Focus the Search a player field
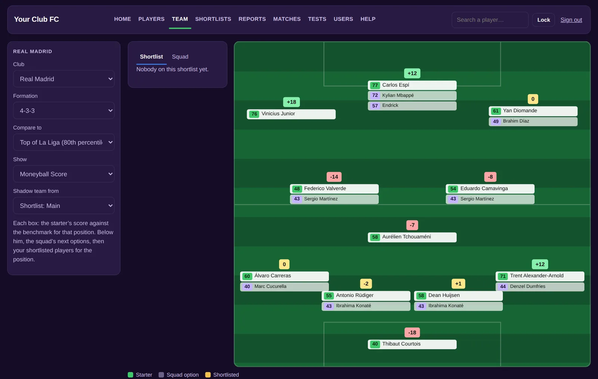This screenshot has height=379, width=598. (x=490, y=20)
